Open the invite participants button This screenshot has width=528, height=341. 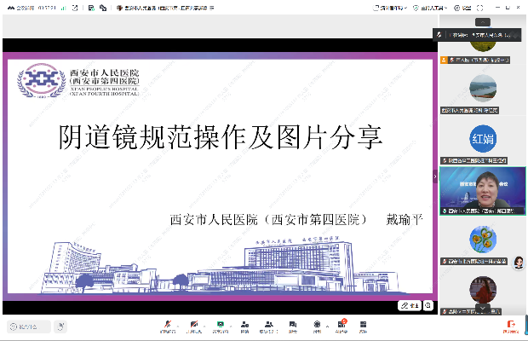point(244,327)
